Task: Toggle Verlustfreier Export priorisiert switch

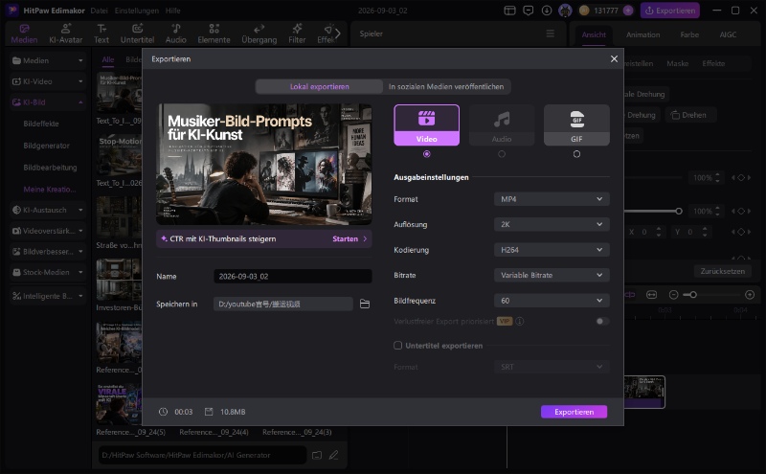Action: (x=602, y=321)
